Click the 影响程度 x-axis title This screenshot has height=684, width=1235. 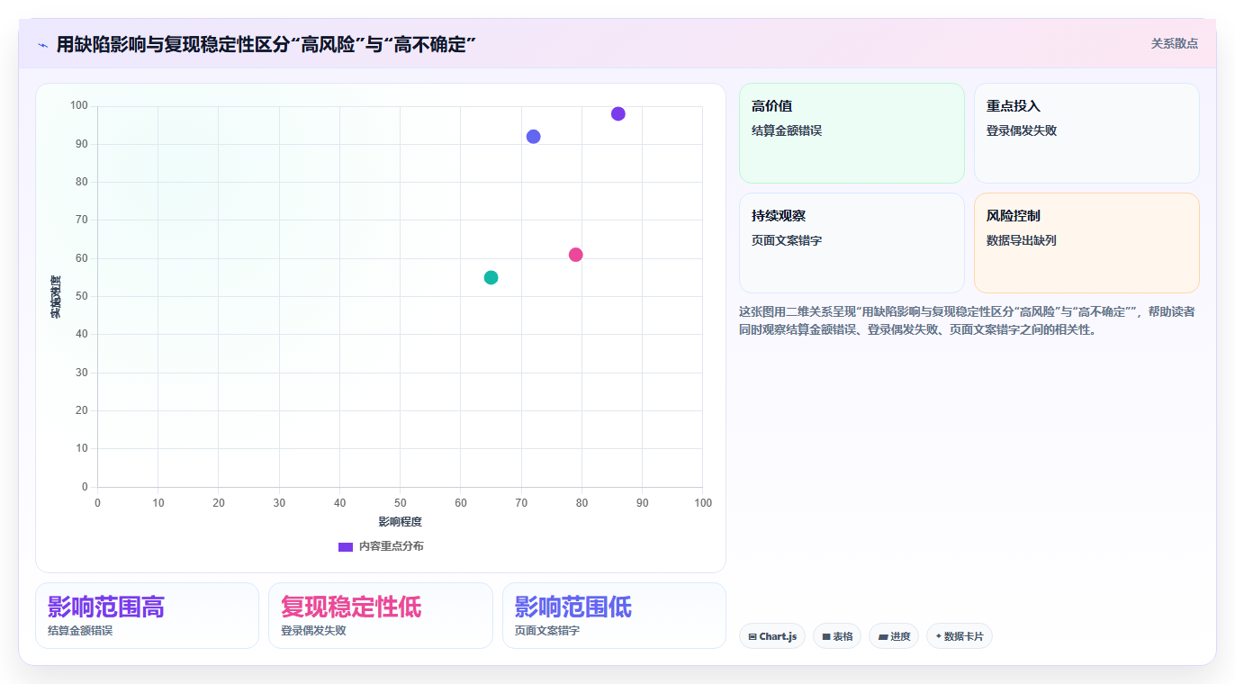click(400, 522)
